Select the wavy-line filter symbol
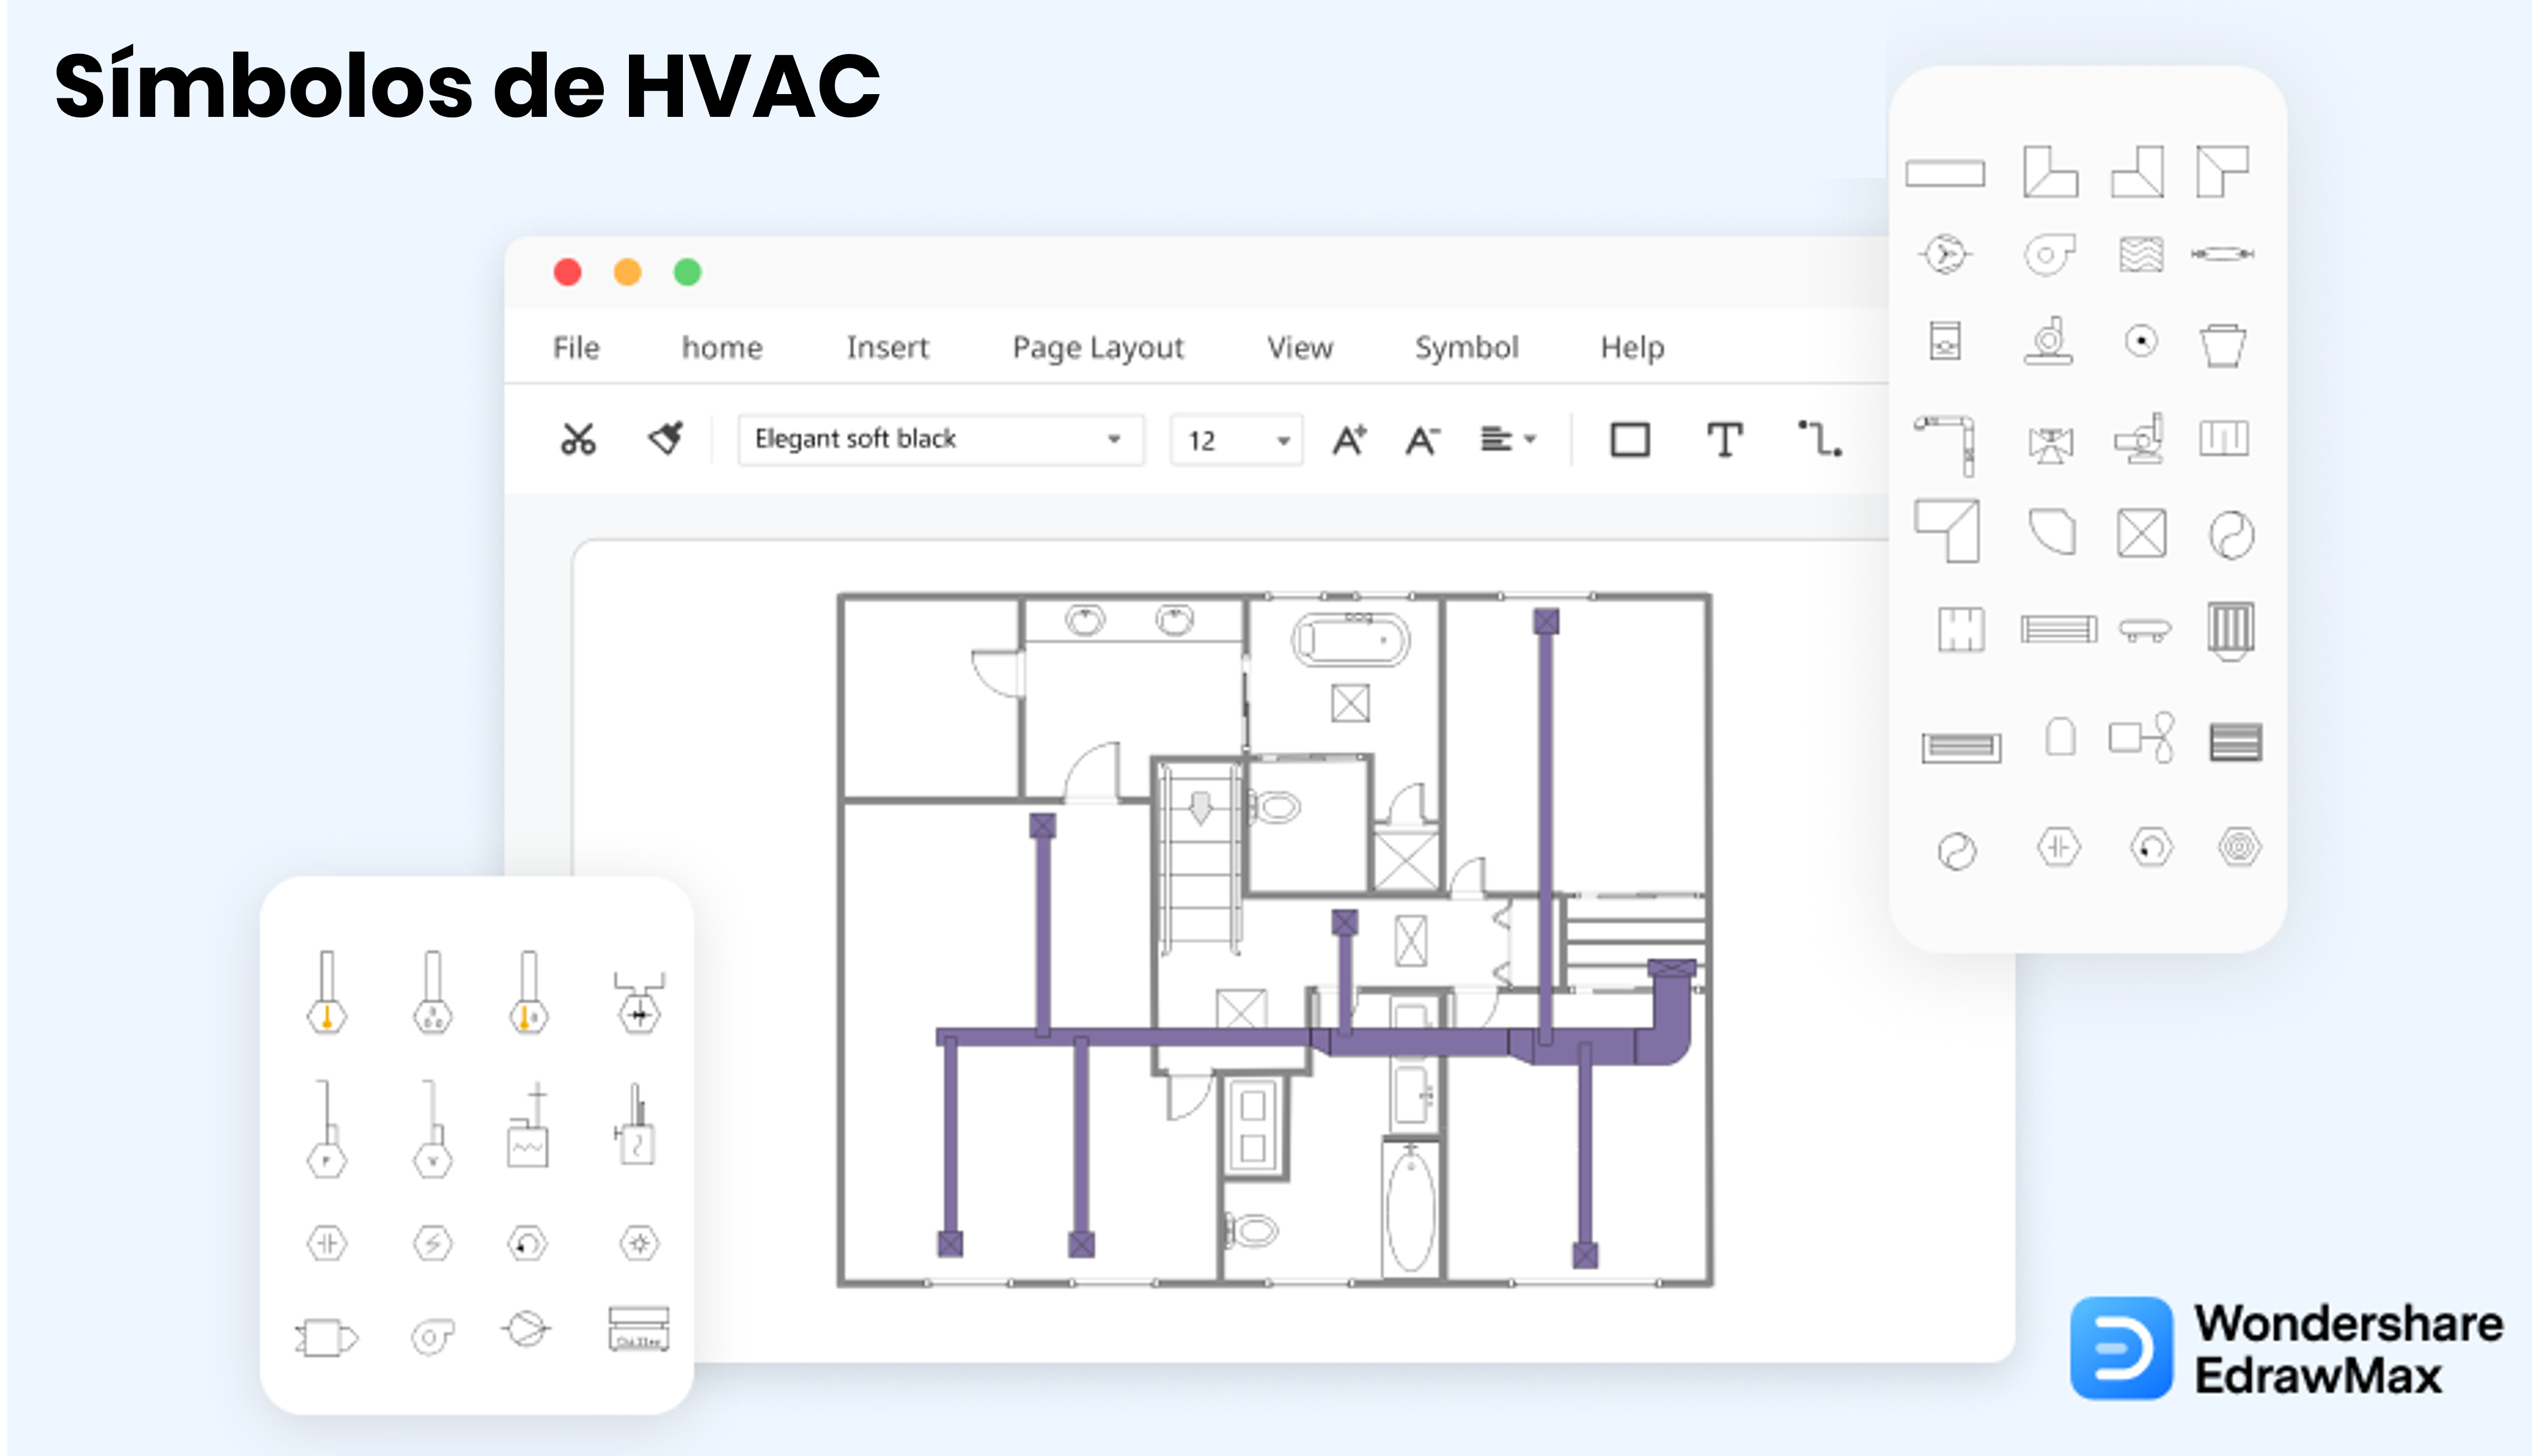The height and width of the screenshot is (1456, 2532). [2142, 252]
